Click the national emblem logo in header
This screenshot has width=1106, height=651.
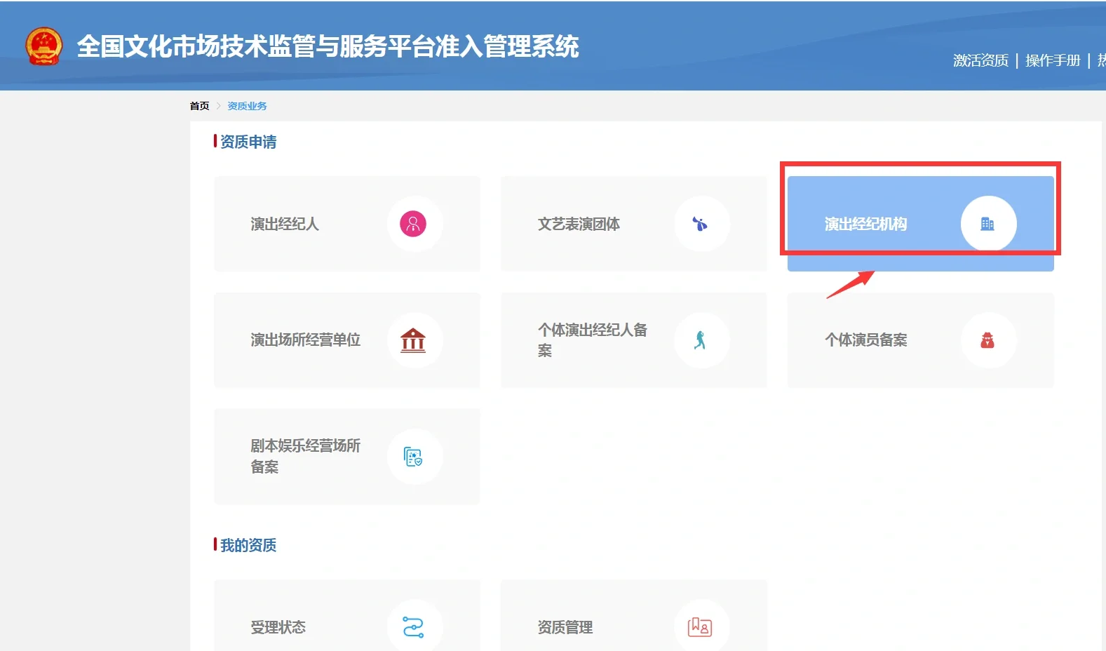[x=43, y=46]
